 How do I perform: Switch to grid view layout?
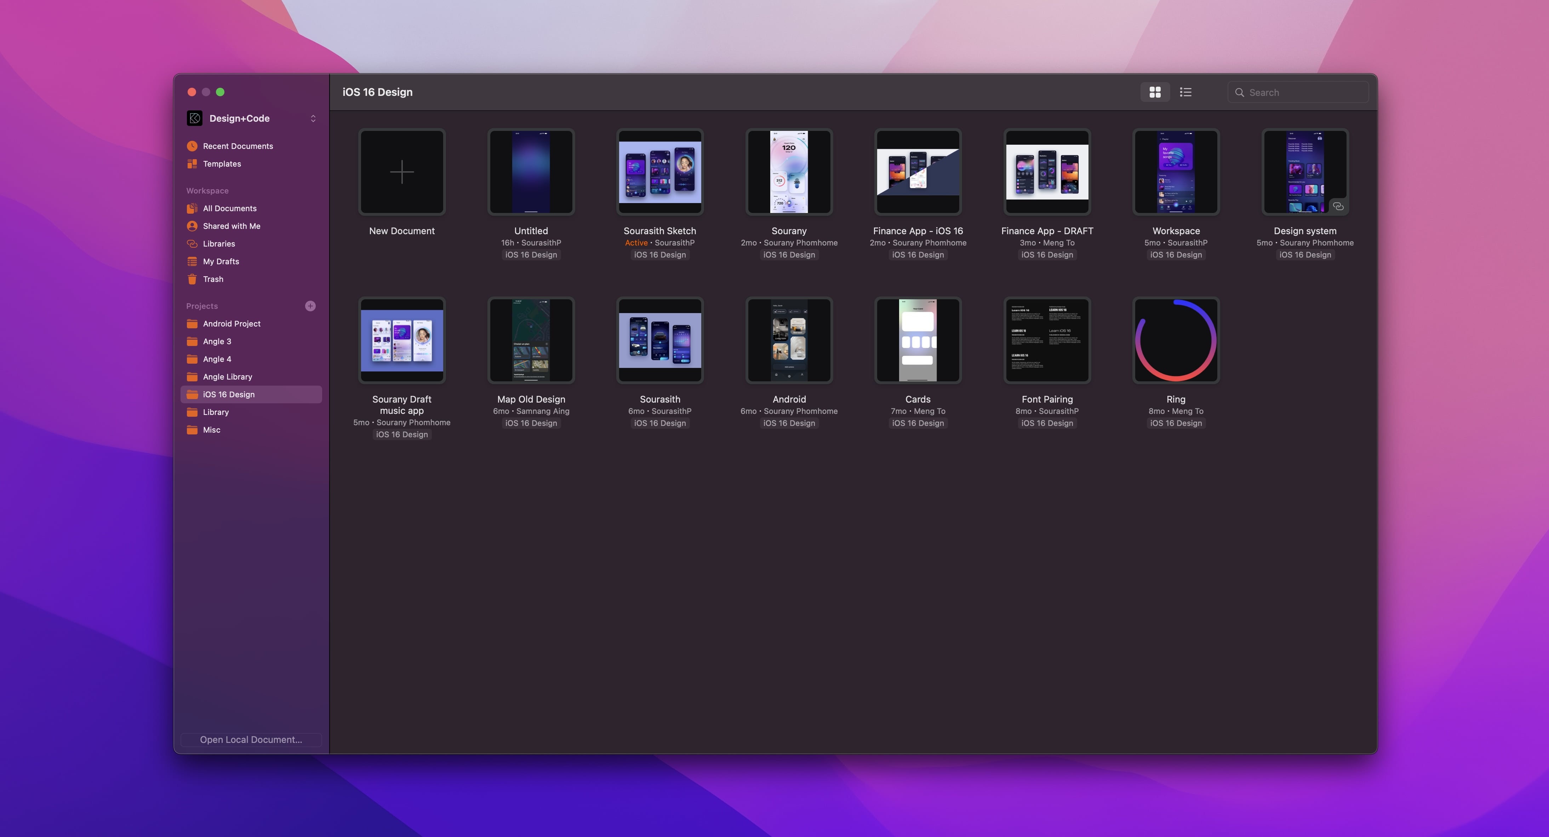[1155, 92]
